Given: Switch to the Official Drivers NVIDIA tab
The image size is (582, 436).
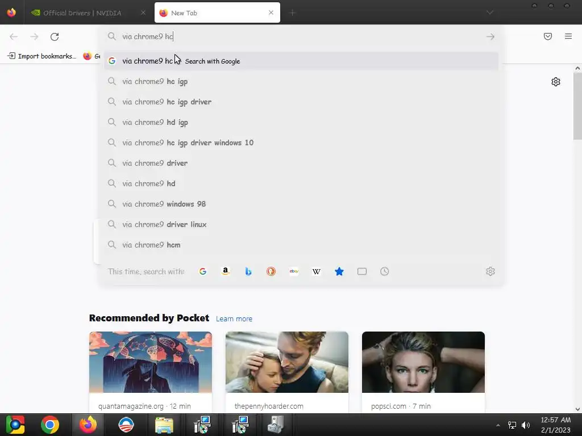Looking at the screenshot, I should tap(88, 12).
